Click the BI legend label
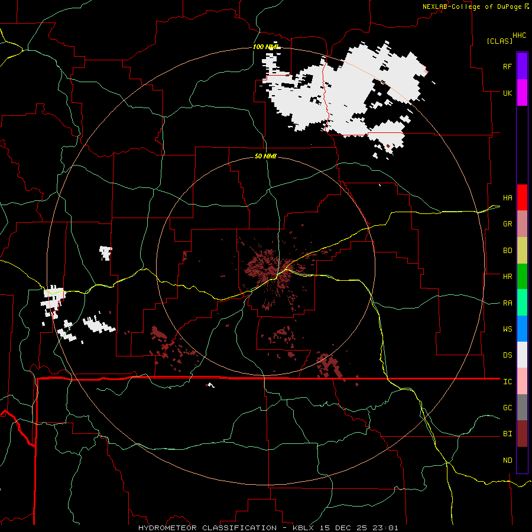 (x=507, y=434)
